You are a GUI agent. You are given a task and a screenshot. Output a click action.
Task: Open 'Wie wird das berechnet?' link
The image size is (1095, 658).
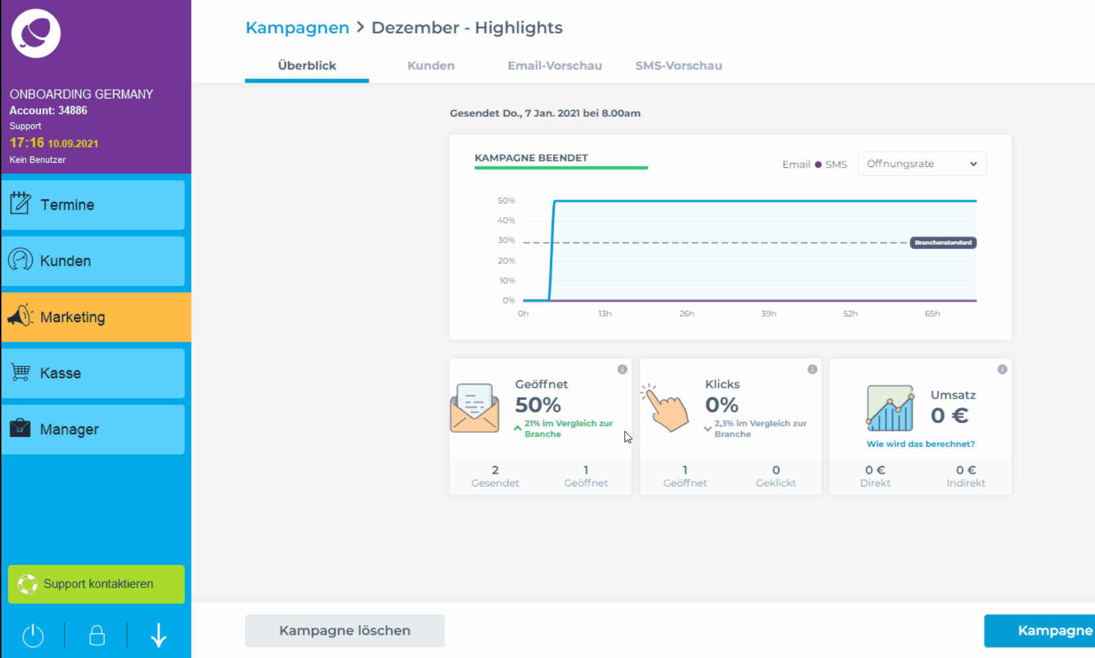tap(921, 444)
